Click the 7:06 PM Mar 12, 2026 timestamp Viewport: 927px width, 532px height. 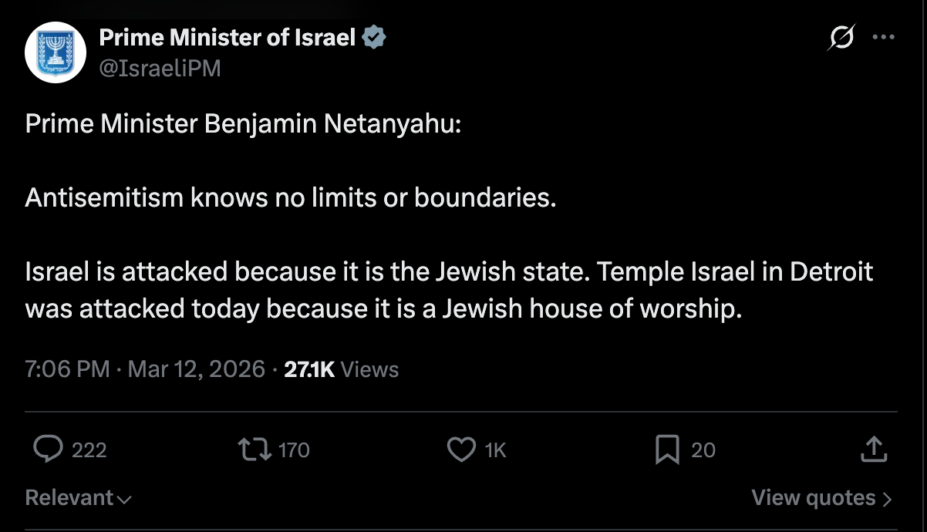pos(145,369)
